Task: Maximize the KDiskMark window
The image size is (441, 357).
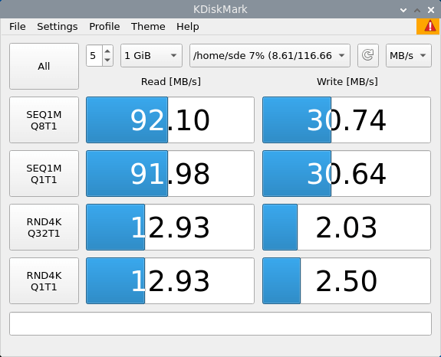Action: (417, 10)
